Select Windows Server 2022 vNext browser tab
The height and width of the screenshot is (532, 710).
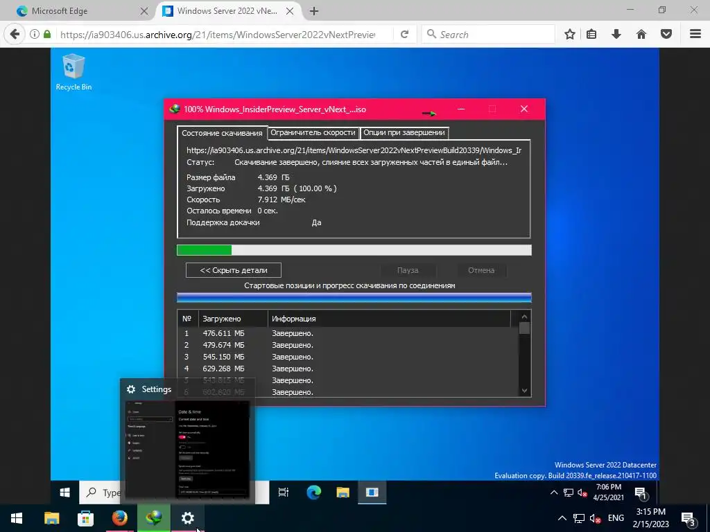229,11
